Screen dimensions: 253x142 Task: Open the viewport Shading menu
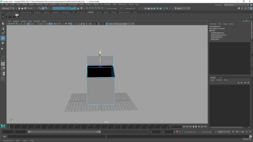[16, 21]
